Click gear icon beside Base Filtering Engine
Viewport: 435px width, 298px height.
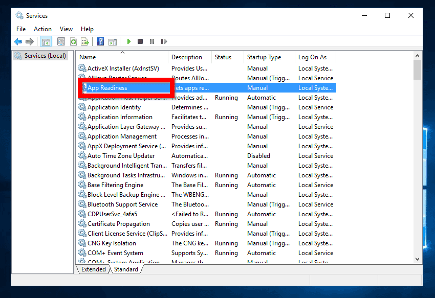[82, 185]
